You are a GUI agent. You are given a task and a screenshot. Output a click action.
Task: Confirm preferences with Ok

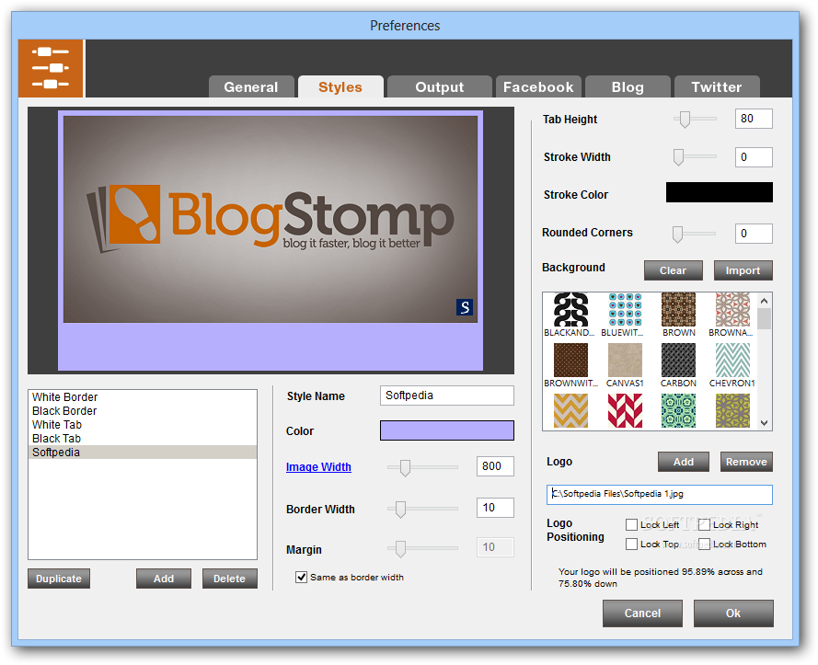733,613
